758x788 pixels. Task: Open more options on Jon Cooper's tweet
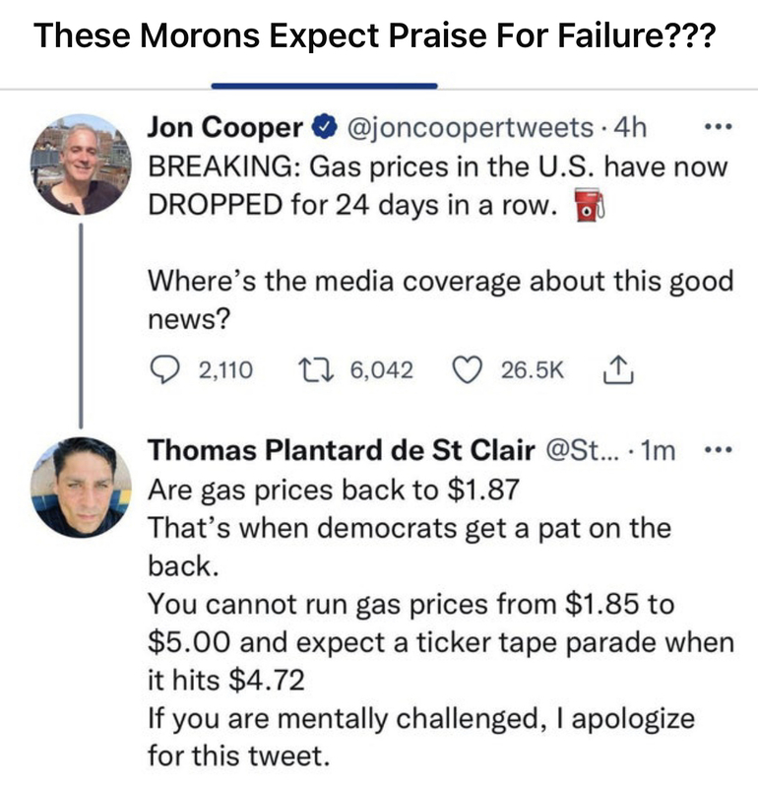tap(722, 128)
